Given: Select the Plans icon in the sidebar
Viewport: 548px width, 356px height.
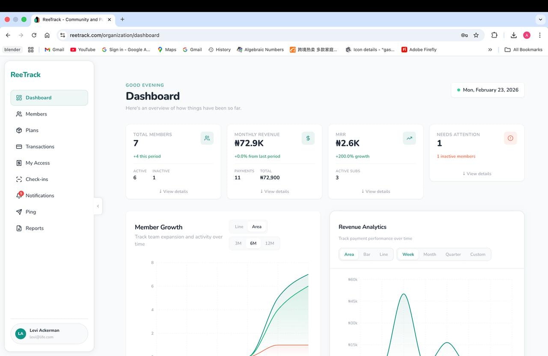Looking at the screenshot, I should coord(19,130).
